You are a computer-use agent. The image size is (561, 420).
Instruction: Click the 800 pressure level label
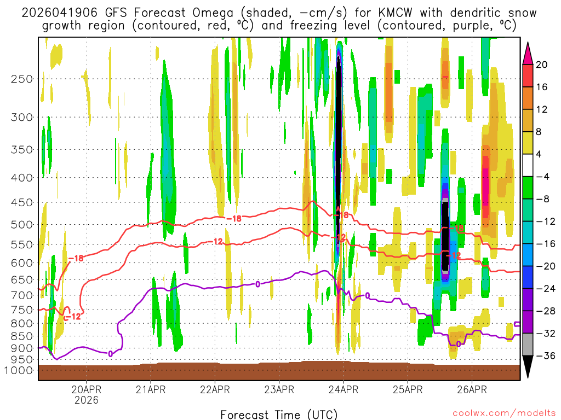point(22,324)
